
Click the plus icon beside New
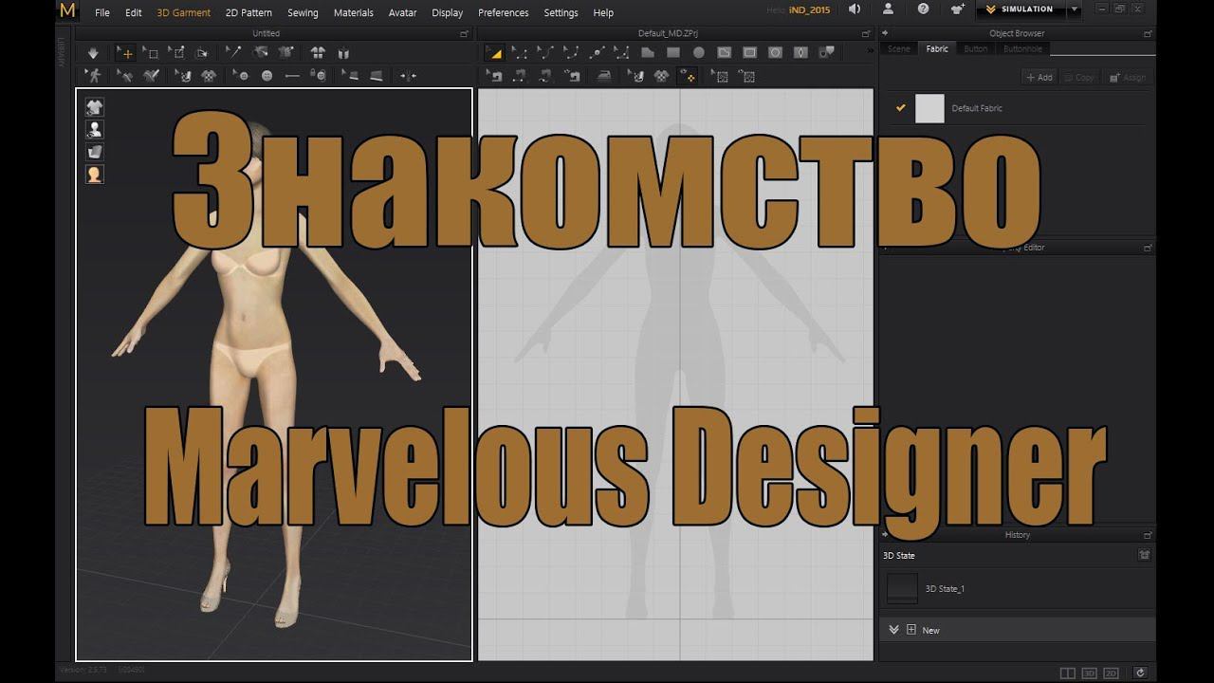point(911,629)
